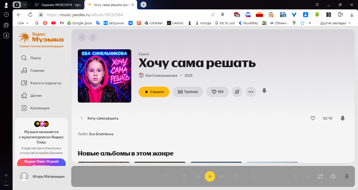Mute the player volume
The image size is (358, 190).
tap(333, 176)
